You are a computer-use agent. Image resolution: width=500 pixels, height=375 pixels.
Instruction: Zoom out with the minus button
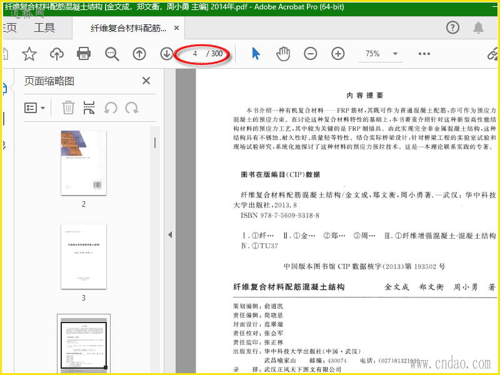[x=311, y=54]
